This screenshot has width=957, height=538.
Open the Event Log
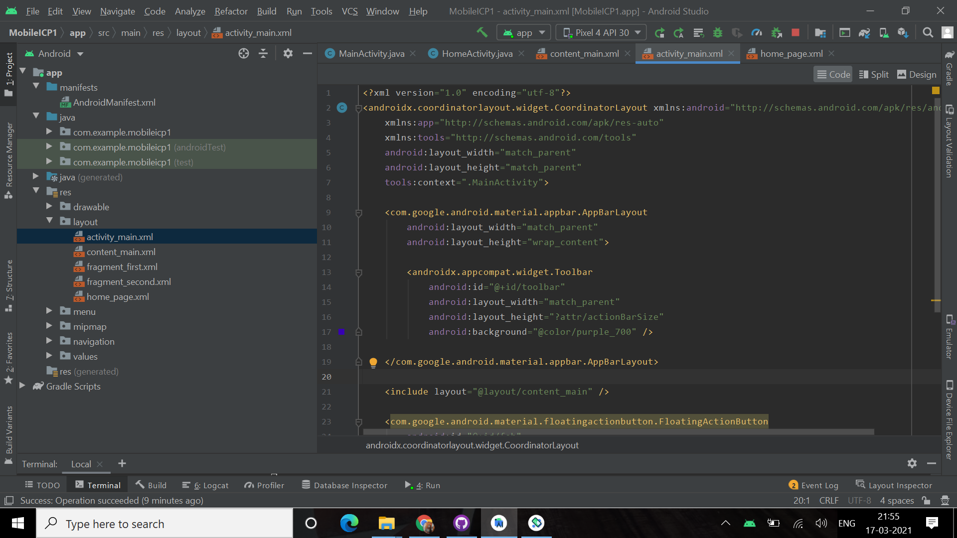(813, 485)
